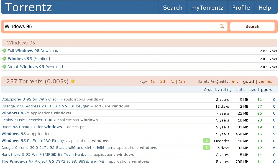Order results by peers
The height and width of the screenshot is (164, 279).
(x=267, y=90)
